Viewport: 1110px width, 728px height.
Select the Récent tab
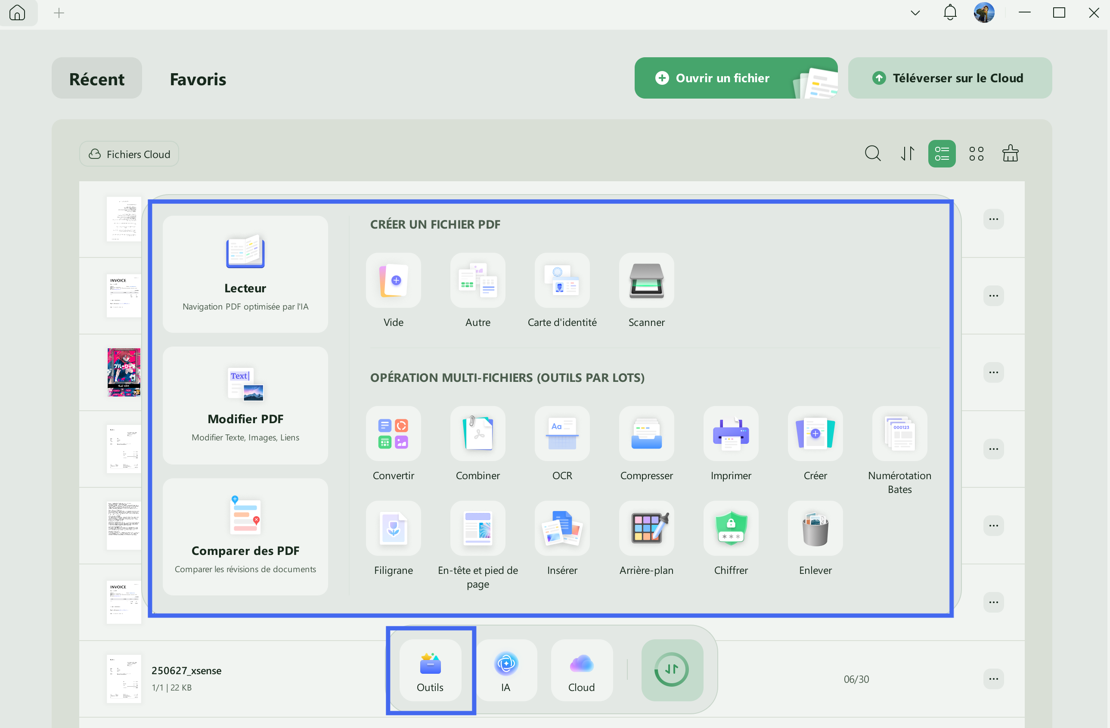click(96, 79)
